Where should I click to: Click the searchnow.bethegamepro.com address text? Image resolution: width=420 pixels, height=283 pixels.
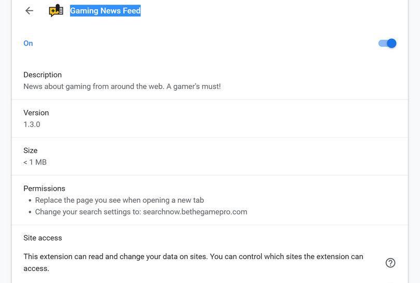pos(195,211)
